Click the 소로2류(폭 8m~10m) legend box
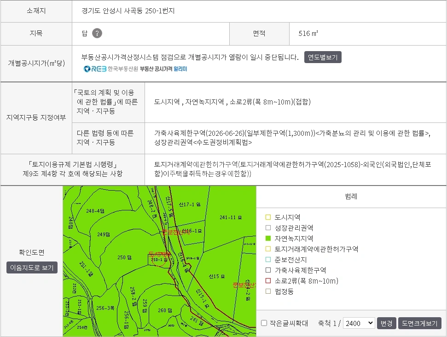Viewport: 447px width, 337px height. click(x=268, y=281)
